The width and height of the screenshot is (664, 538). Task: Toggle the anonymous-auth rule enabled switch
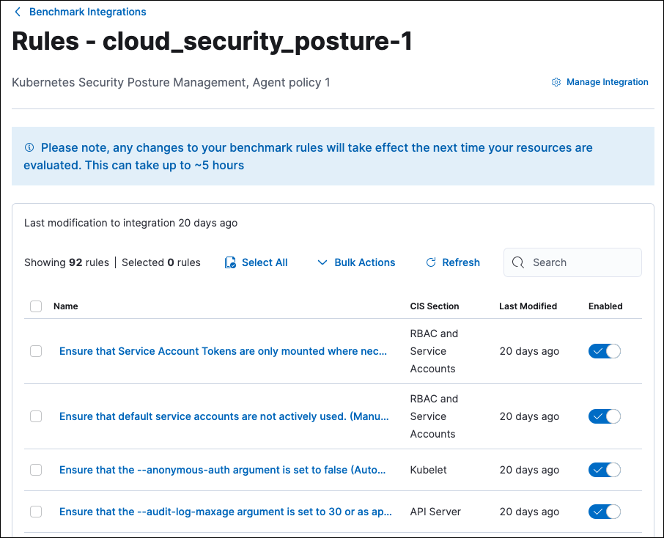(605, 470)
